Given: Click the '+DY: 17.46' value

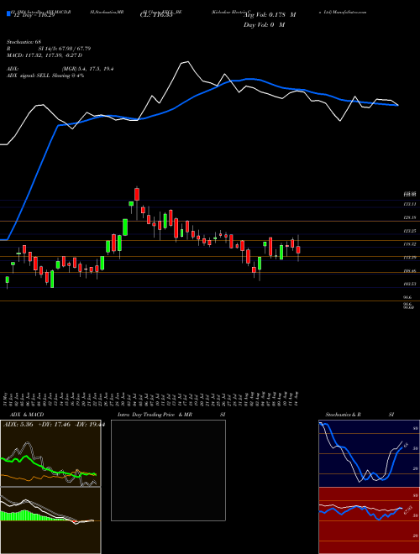Looking at the screenshot, I should coord(53,425).
